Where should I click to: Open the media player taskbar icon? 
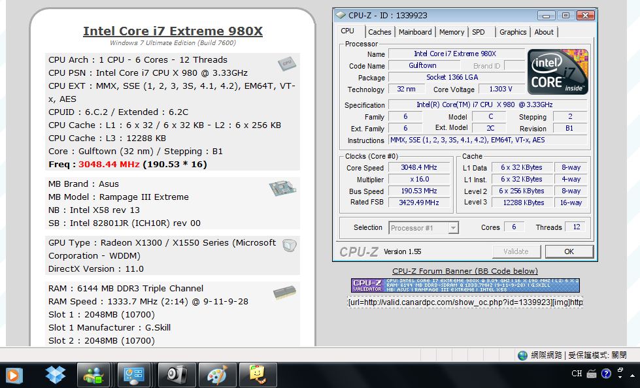(x=14, y=375)
